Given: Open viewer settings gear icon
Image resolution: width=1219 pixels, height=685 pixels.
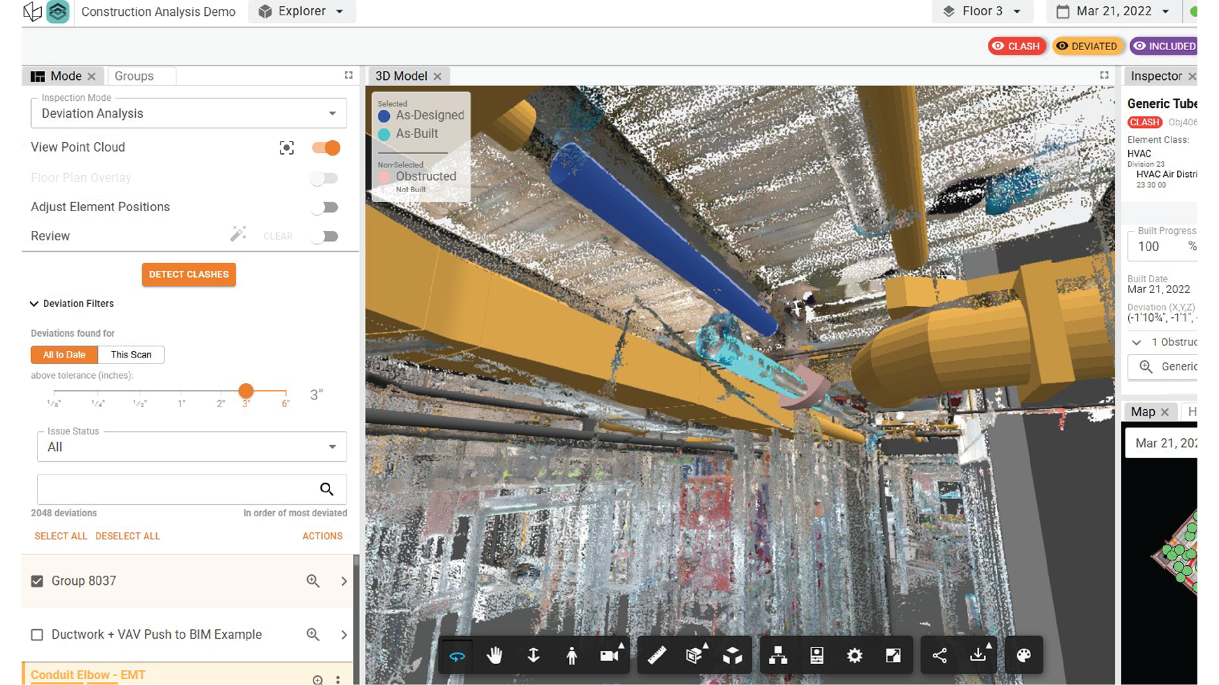Looking at the screenshot, I should (855, 655).
